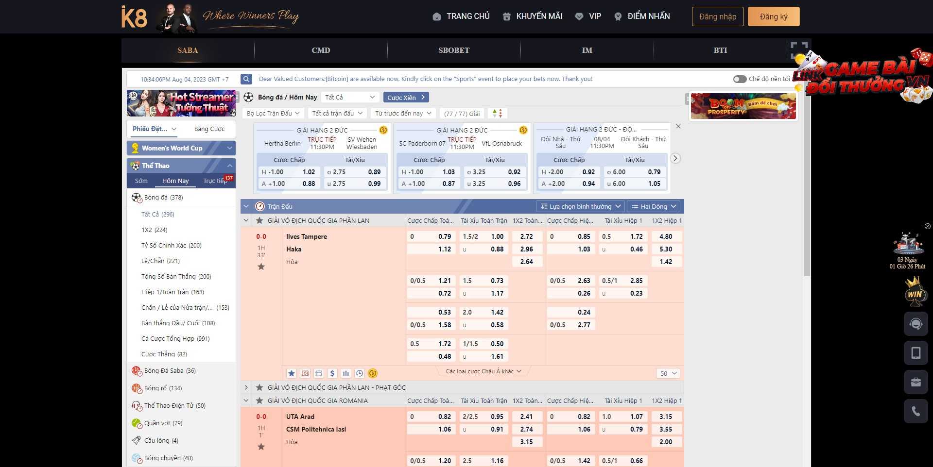This screenshot has width=933, height=467.
Task: Click the briefcase icon
Action: click(x=916, y=382)
